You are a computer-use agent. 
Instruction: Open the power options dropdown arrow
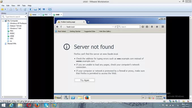point(5,9)
